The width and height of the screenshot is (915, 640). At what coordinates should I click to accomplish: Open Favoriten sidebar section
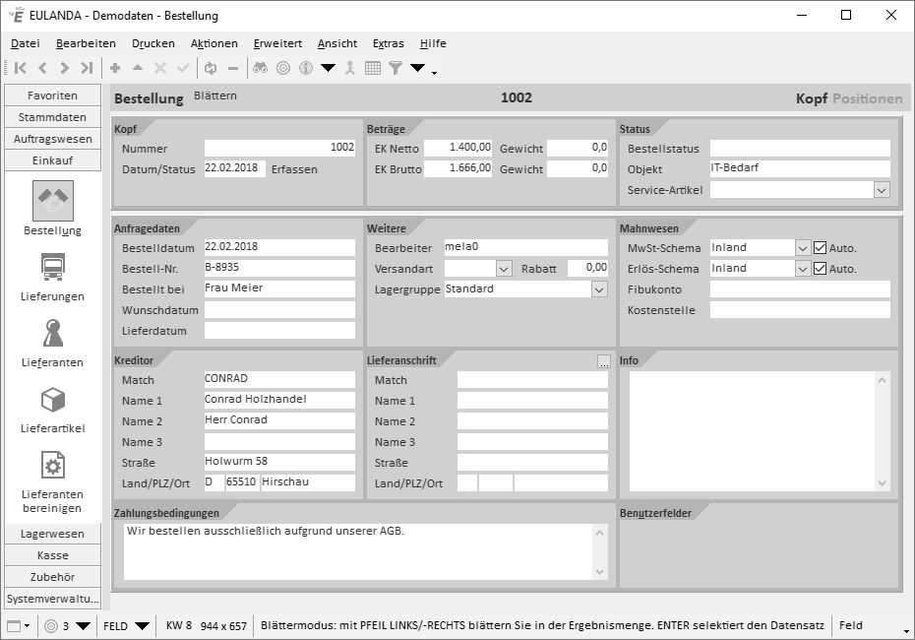pos(52,96)
